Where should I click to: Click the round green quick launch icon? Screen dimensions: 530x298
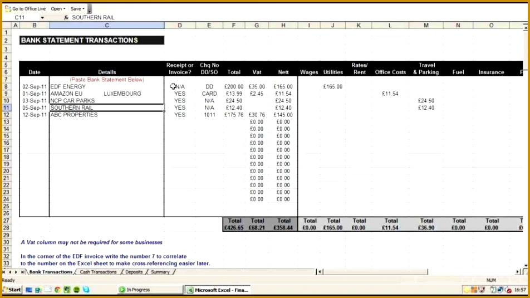77,290
